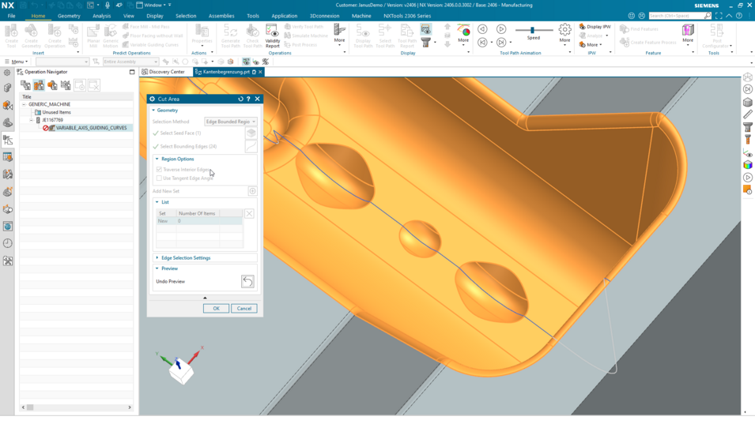Click Create Tool in Insert group
The height and width of the screenshot is (424, 755).
pyautogui.click(x=11, y=36)
